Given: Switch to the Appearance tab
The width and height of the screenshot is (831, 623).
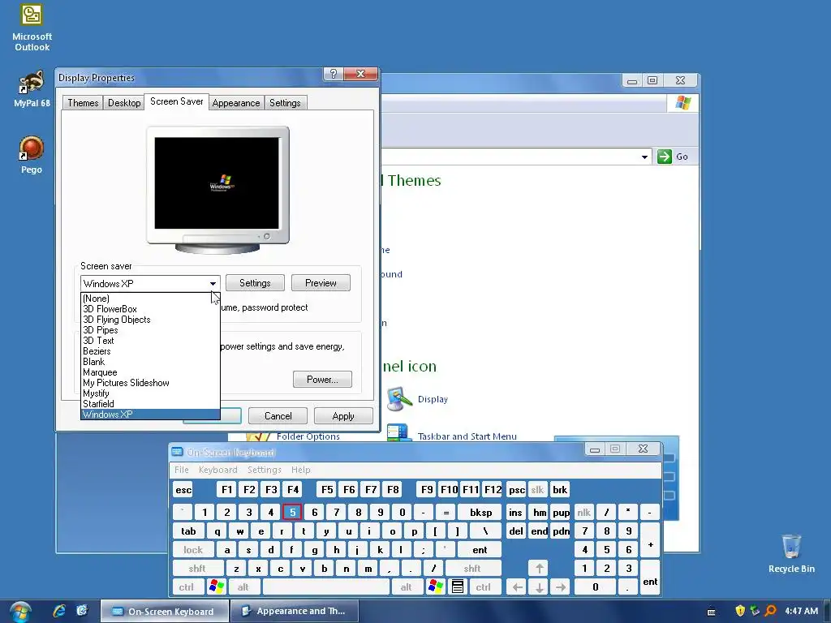Looking at the screenshot, I should tap(236, 103).
